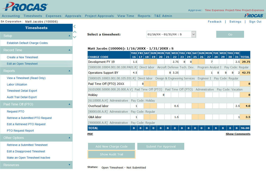Click the small PROCAS logo beside T&E Admin
The width and height of the screenshot is (266, 180).
[x=254, y=15]
